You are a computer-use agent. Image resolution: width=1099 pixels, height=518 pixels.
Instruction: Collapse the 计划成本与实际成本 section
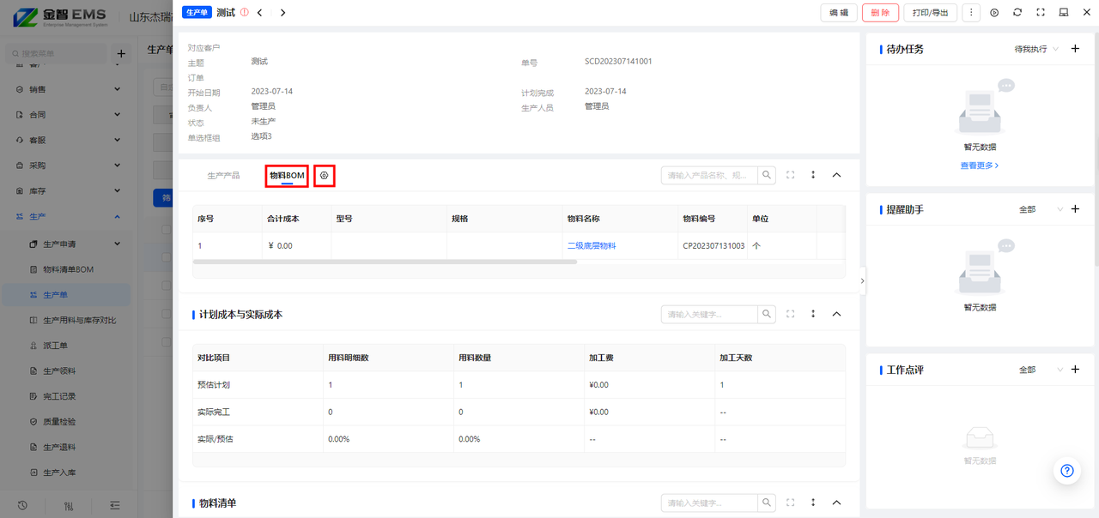[x=836, y=315]
